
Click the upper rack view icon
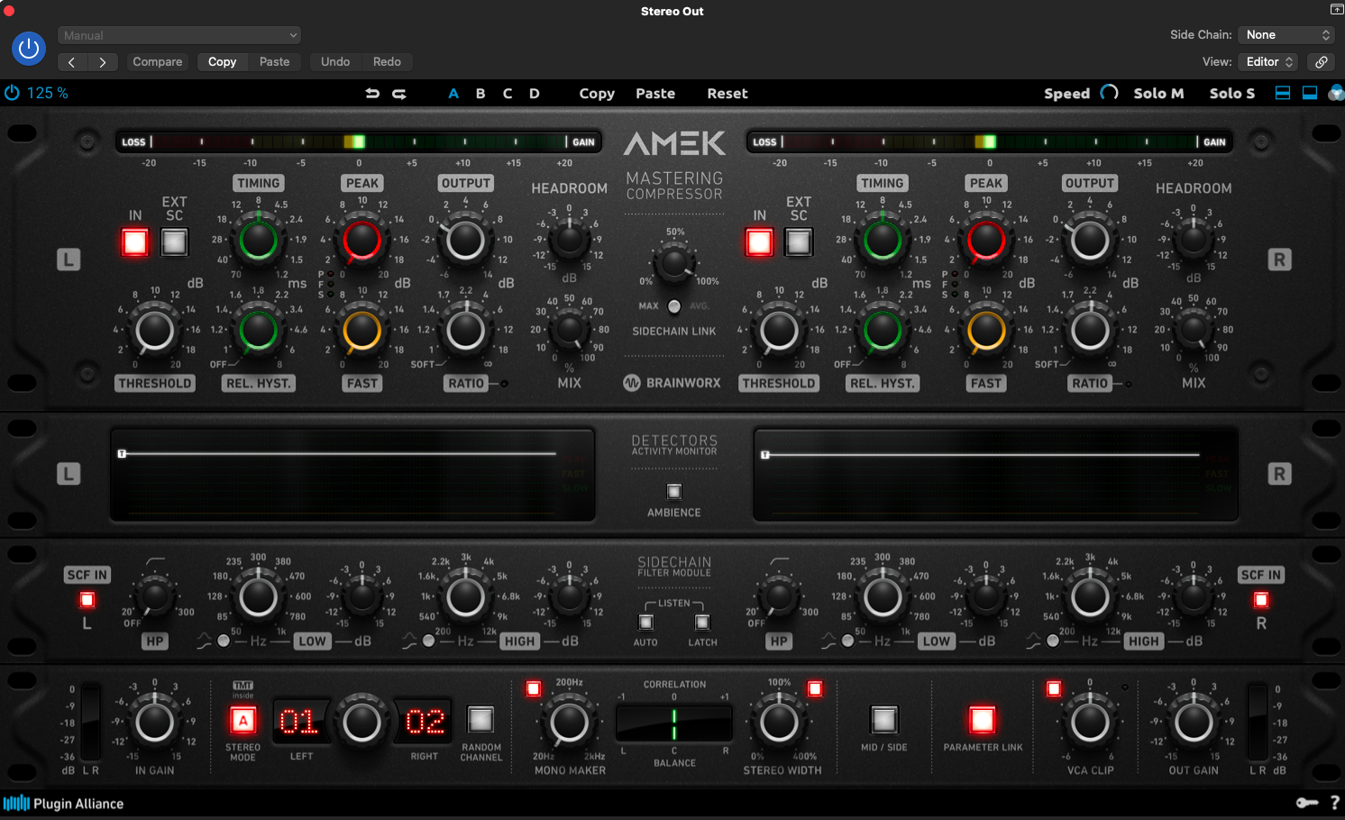pyautogui.click(x=1283, y=93)
